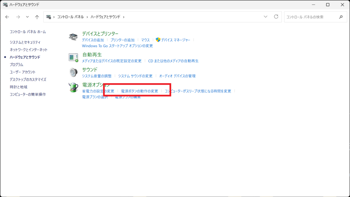This screenshot has height=197, width=350.
Task: Click the Sound (サウンド) speaker icon
Action: (x=73, y=73)
